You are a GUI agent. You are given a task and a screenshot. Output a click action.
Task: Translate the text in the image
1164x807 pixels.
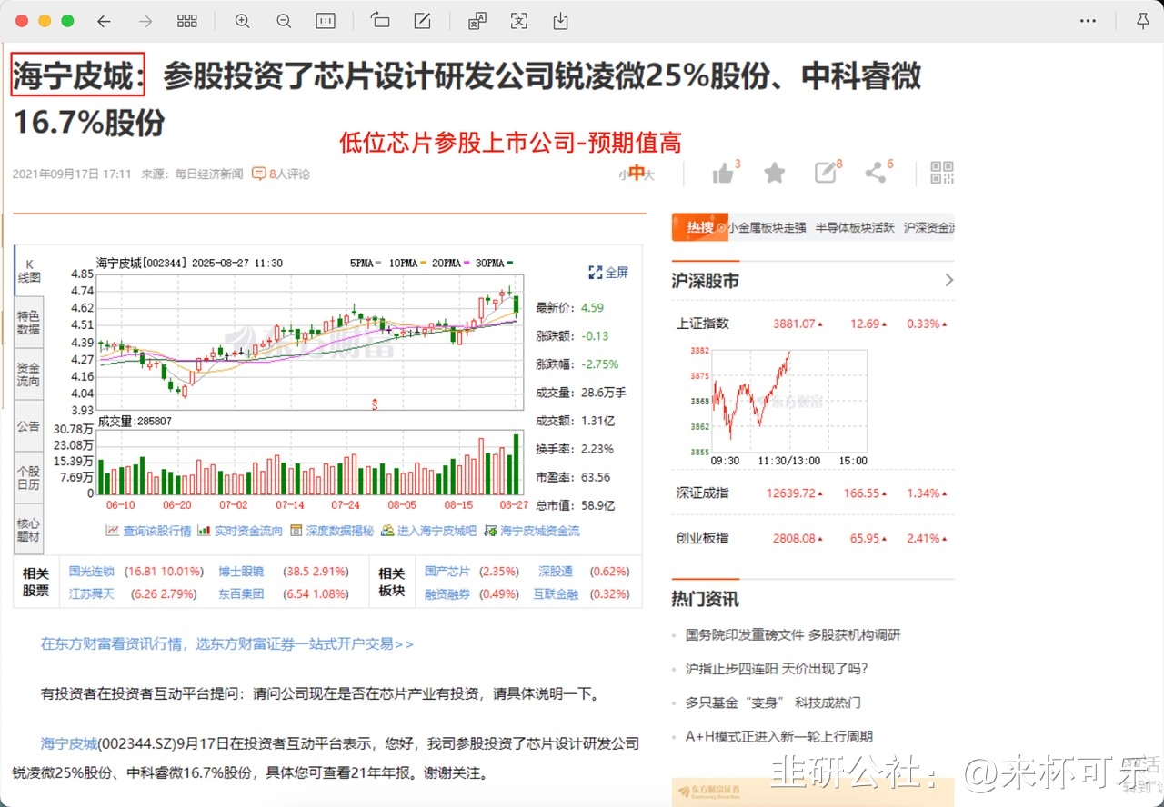[477, 21]
